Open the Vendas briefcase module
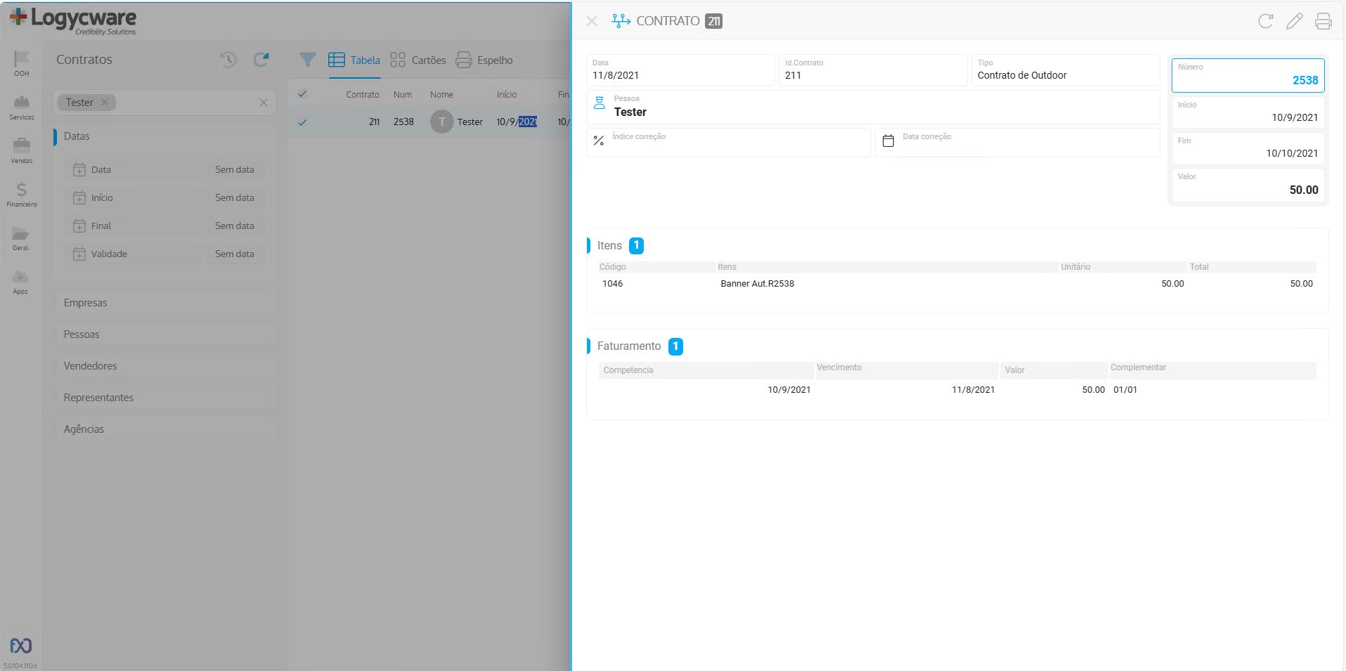Image resolution: width=1346 pixels, height=671 pixels. pos(22,150)
